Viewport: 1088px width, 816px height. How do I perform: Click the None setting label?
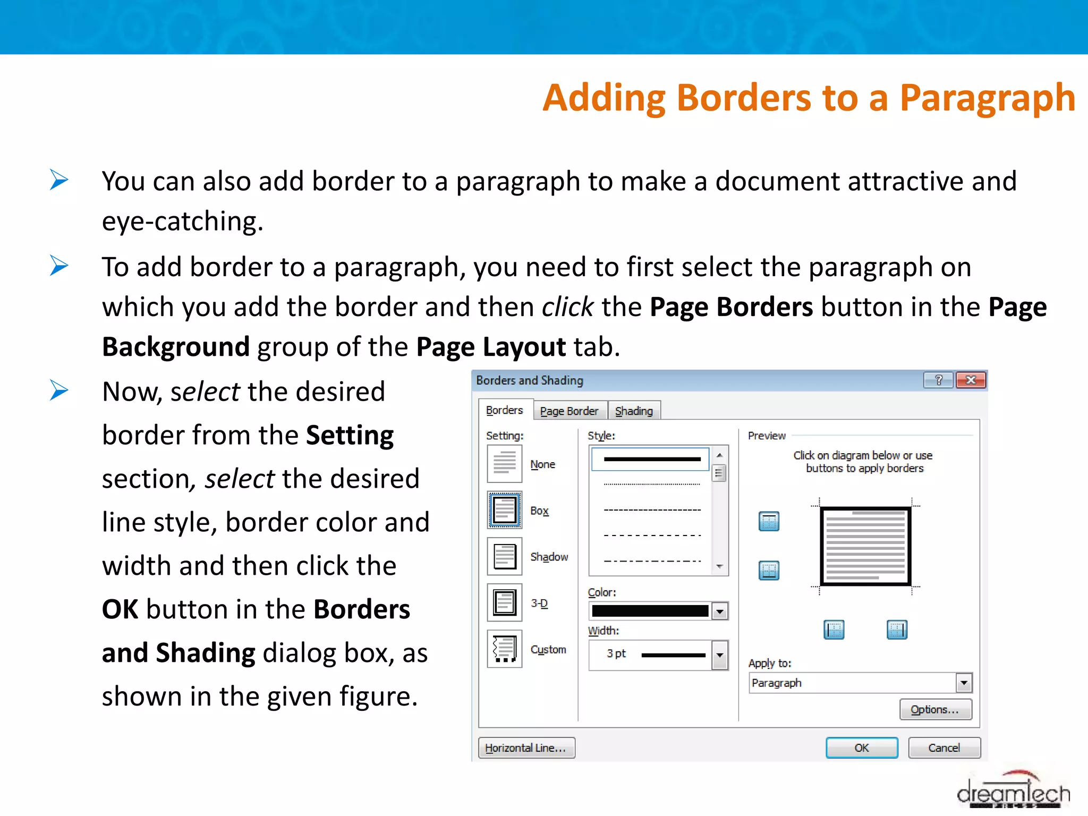pos(542,464)
